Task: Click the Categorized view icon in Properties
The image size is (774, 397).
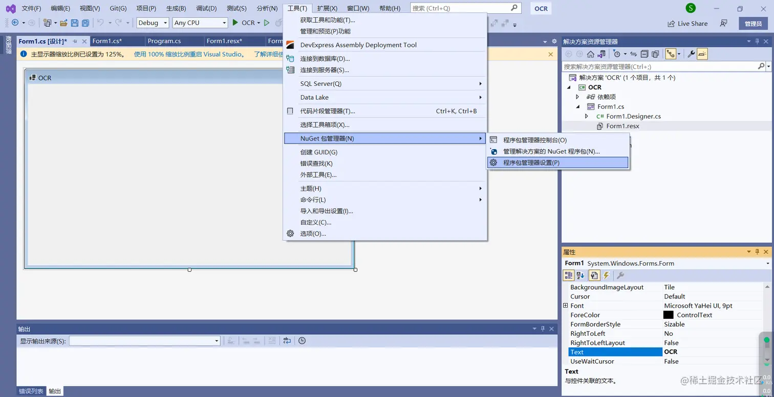Action: pos(569,275)
